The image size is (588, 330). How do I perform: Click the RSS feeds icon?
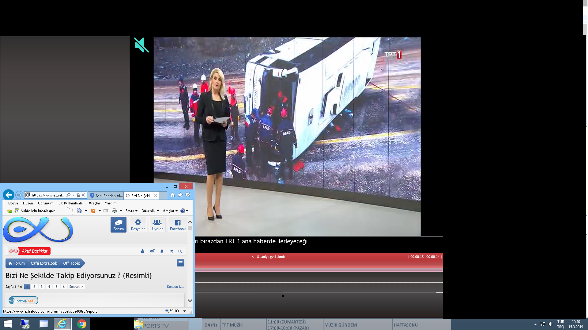coord(93,211)
